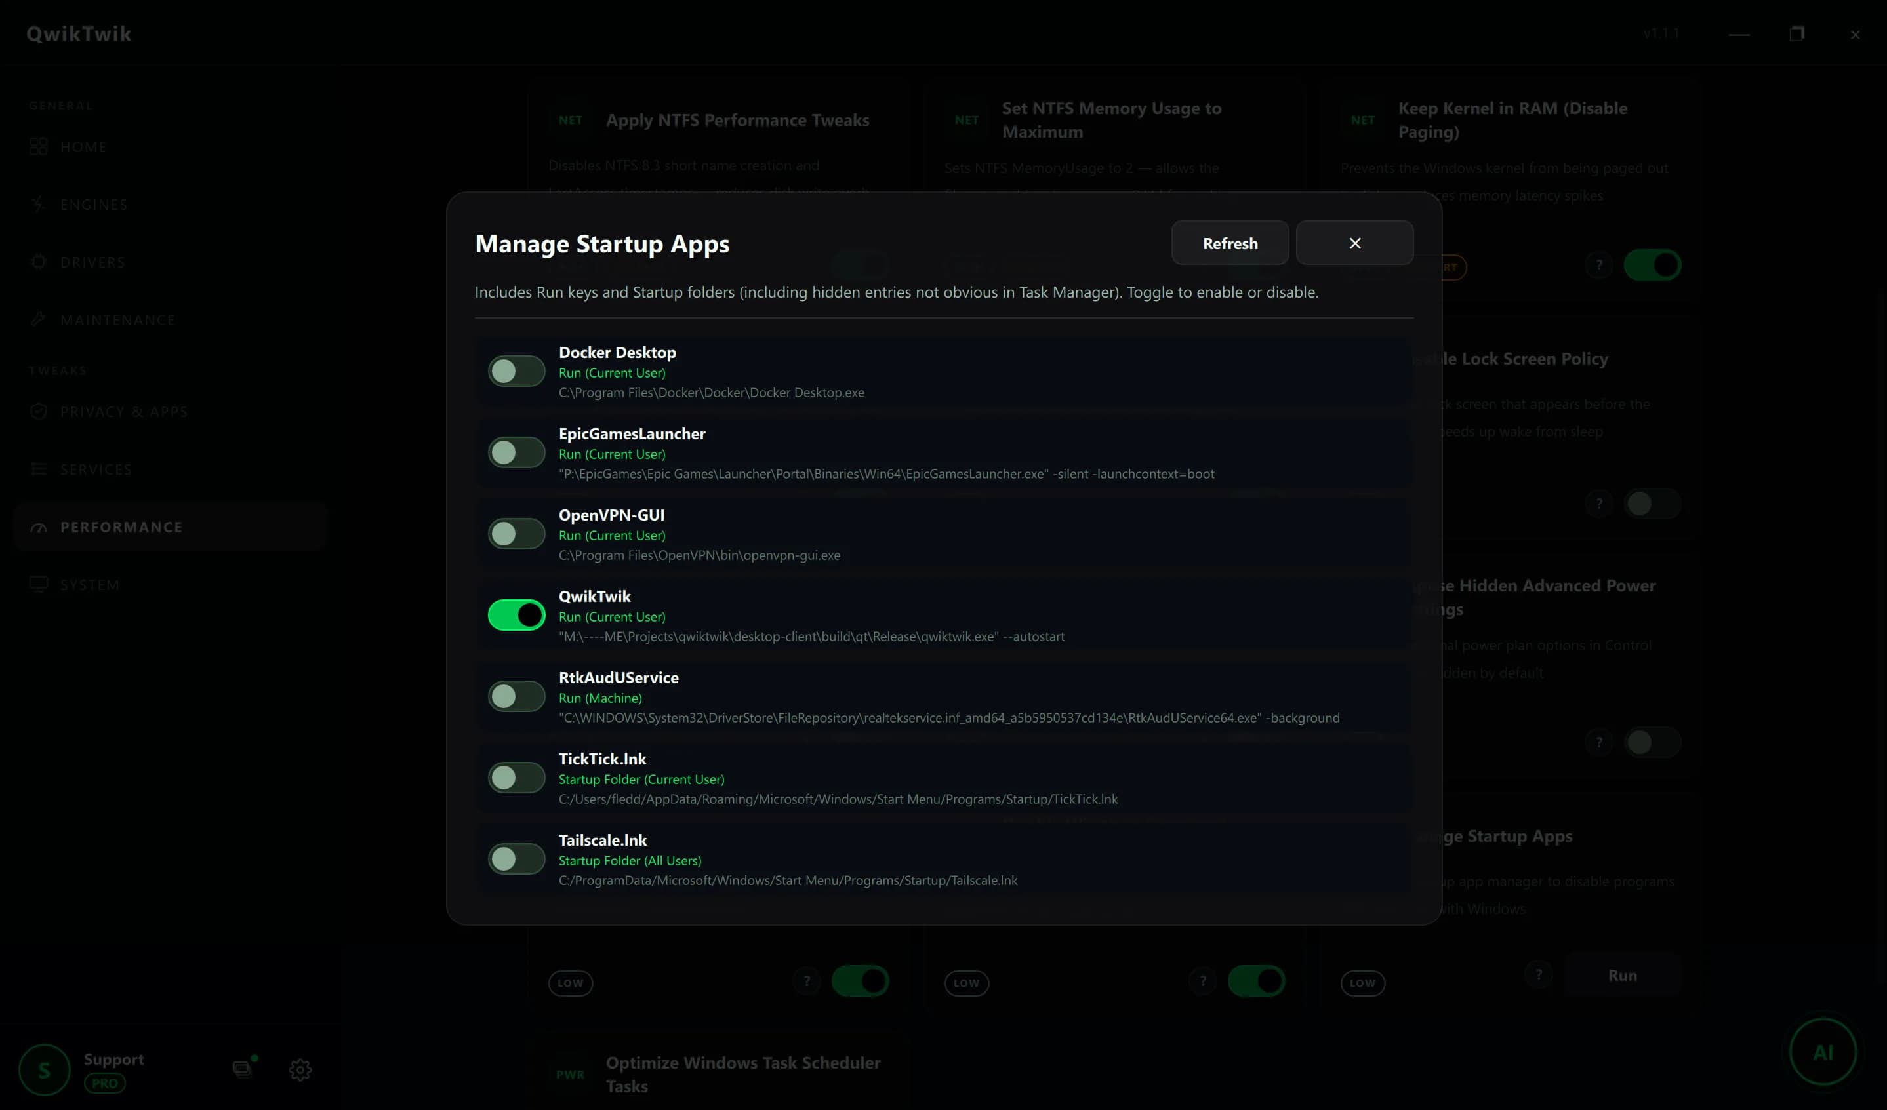This screenshot has height=1110, width=1887.
Task: Click Set NTFS Memory Usage card title
Action: pos(1112,120)
